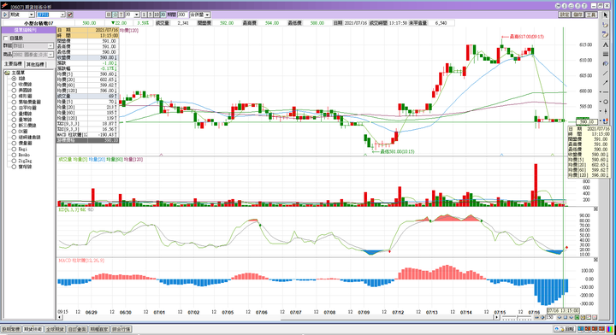Click the fan-shaped tool icon below parallel lines

(606, 63)
